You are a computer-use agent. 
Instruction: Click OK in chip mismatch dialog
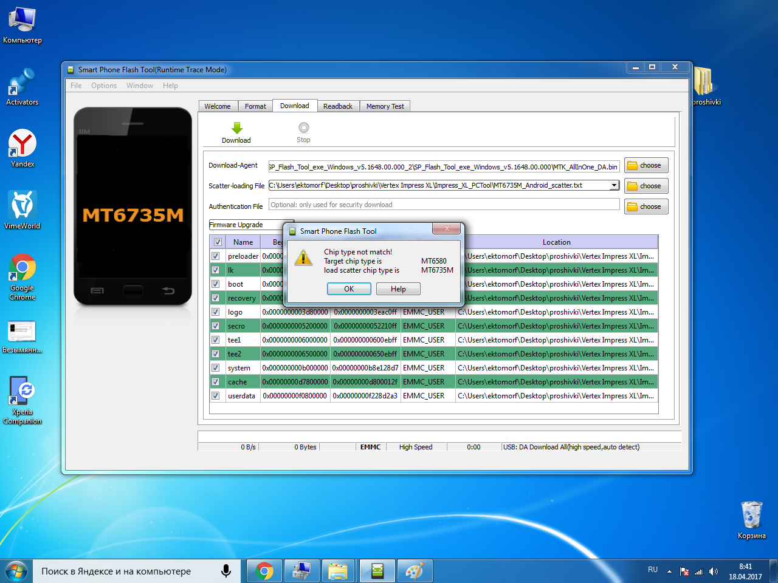(349, 289)
